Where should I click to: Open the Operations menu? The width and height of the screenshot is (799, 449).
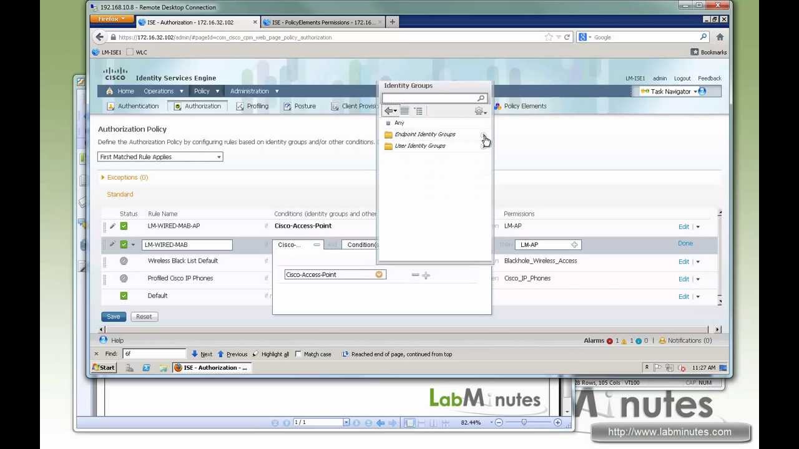point(164,91)
